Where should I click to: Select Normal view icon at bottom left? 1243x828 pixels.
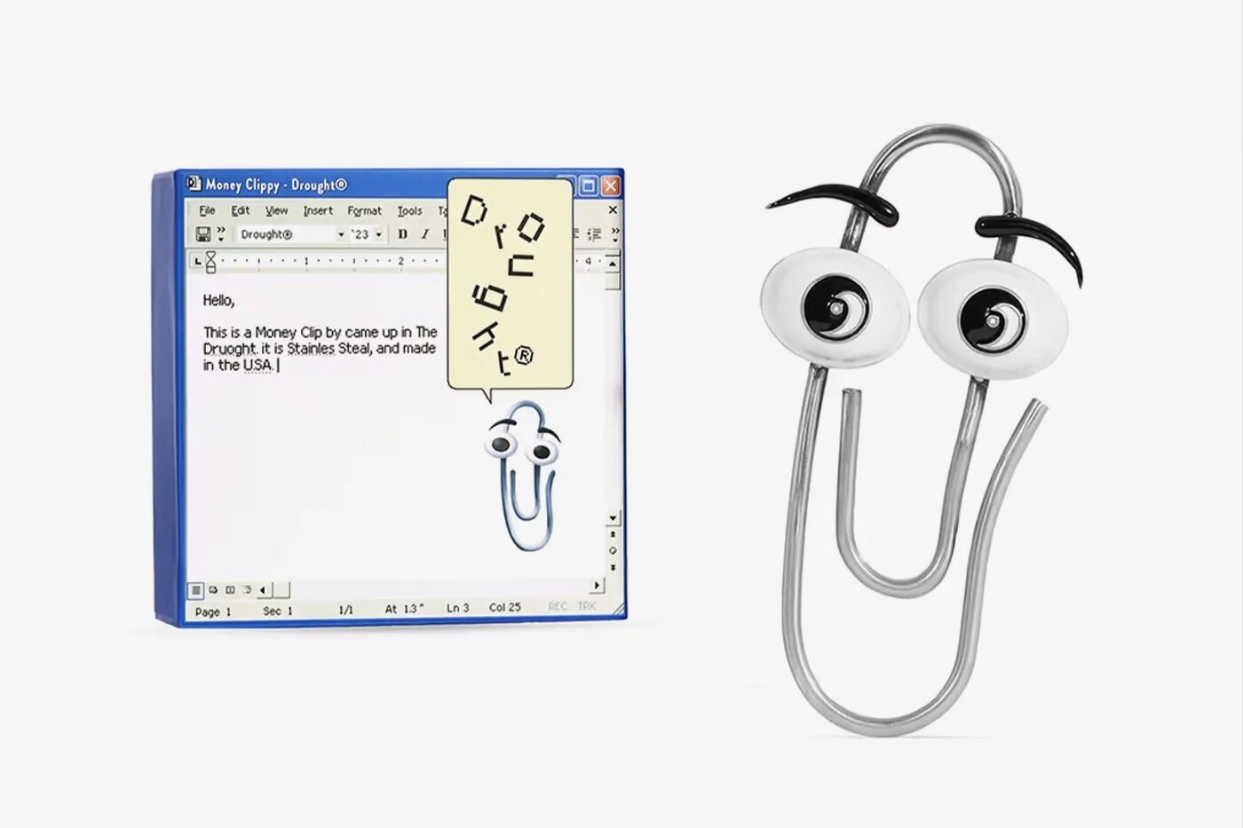point(196,589)
